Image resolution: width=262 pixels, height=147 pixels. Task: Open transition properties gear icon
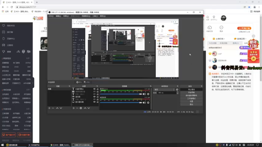click(x=177, y=90)
